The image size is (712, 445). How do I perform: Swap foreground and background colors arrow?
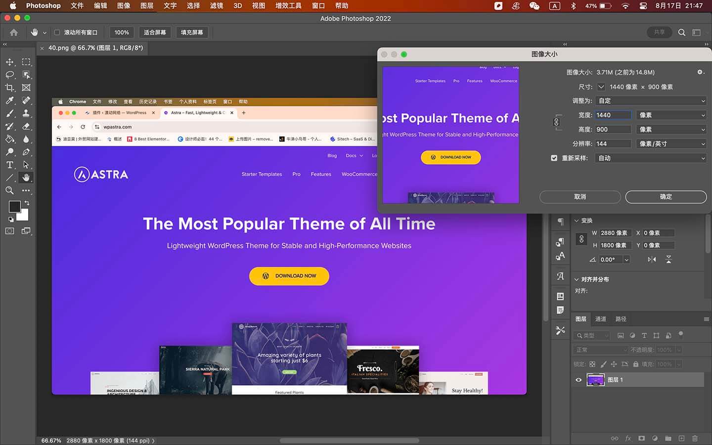click(27, 203)
